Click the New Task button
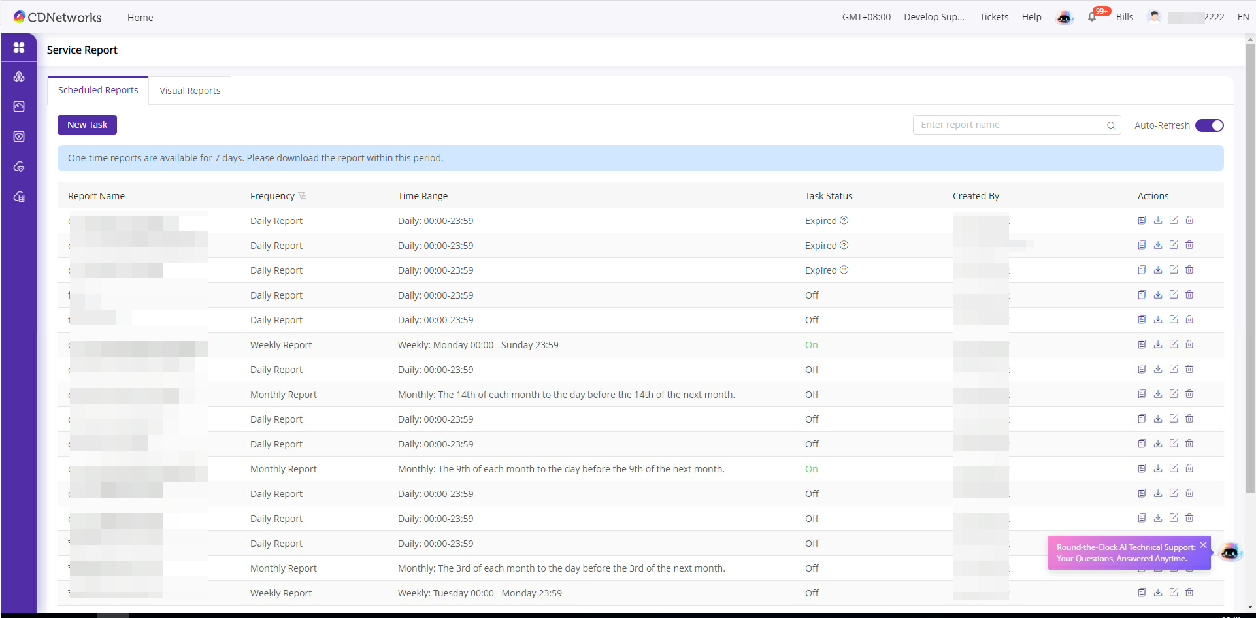This screenshot has height=618, width=1256. click(x=87, y=125)
